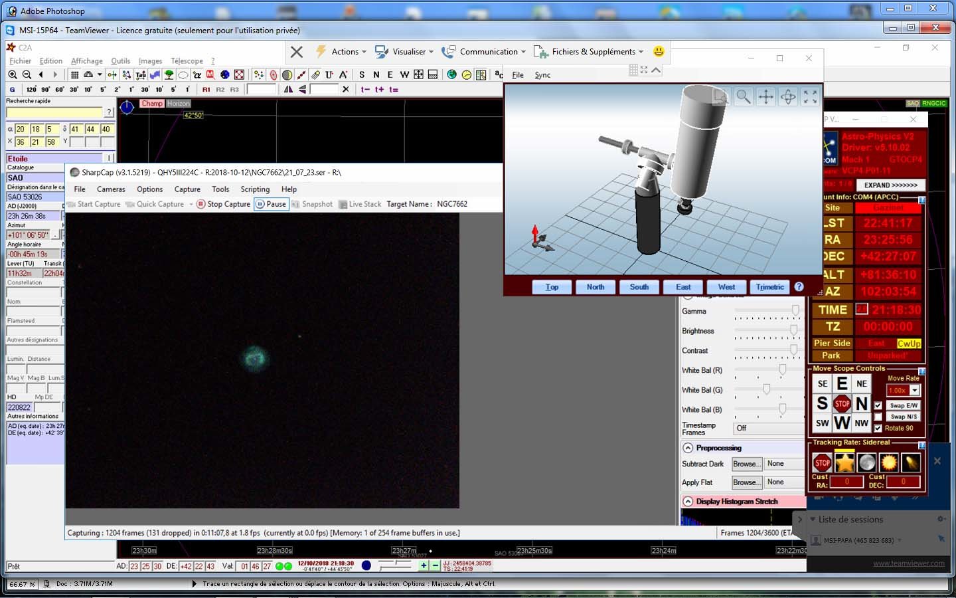Select the lunar tracking rate moon icon
The height and width of the screenshot is (598, 956).
pyautogui.click(x=866, y=462)
